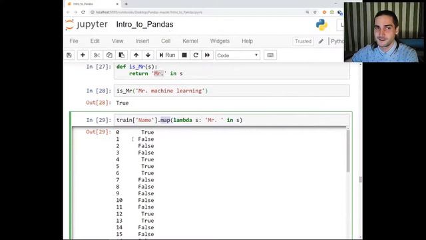Save notebook with the floppy disk icon
The image size is (426, 240).
pyautogui.click(x=69, y=55)
